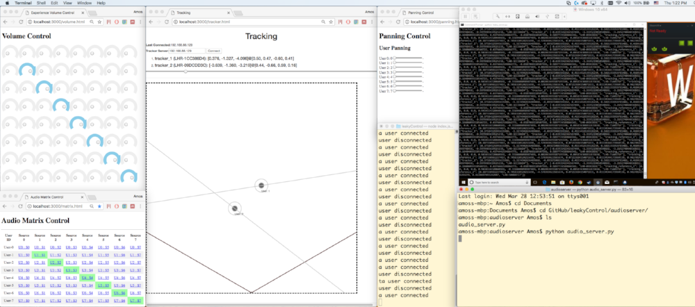Screen dimensions: 695x307
Task: Click the tracker_1 list entry text
Action: tap(224, 58)
